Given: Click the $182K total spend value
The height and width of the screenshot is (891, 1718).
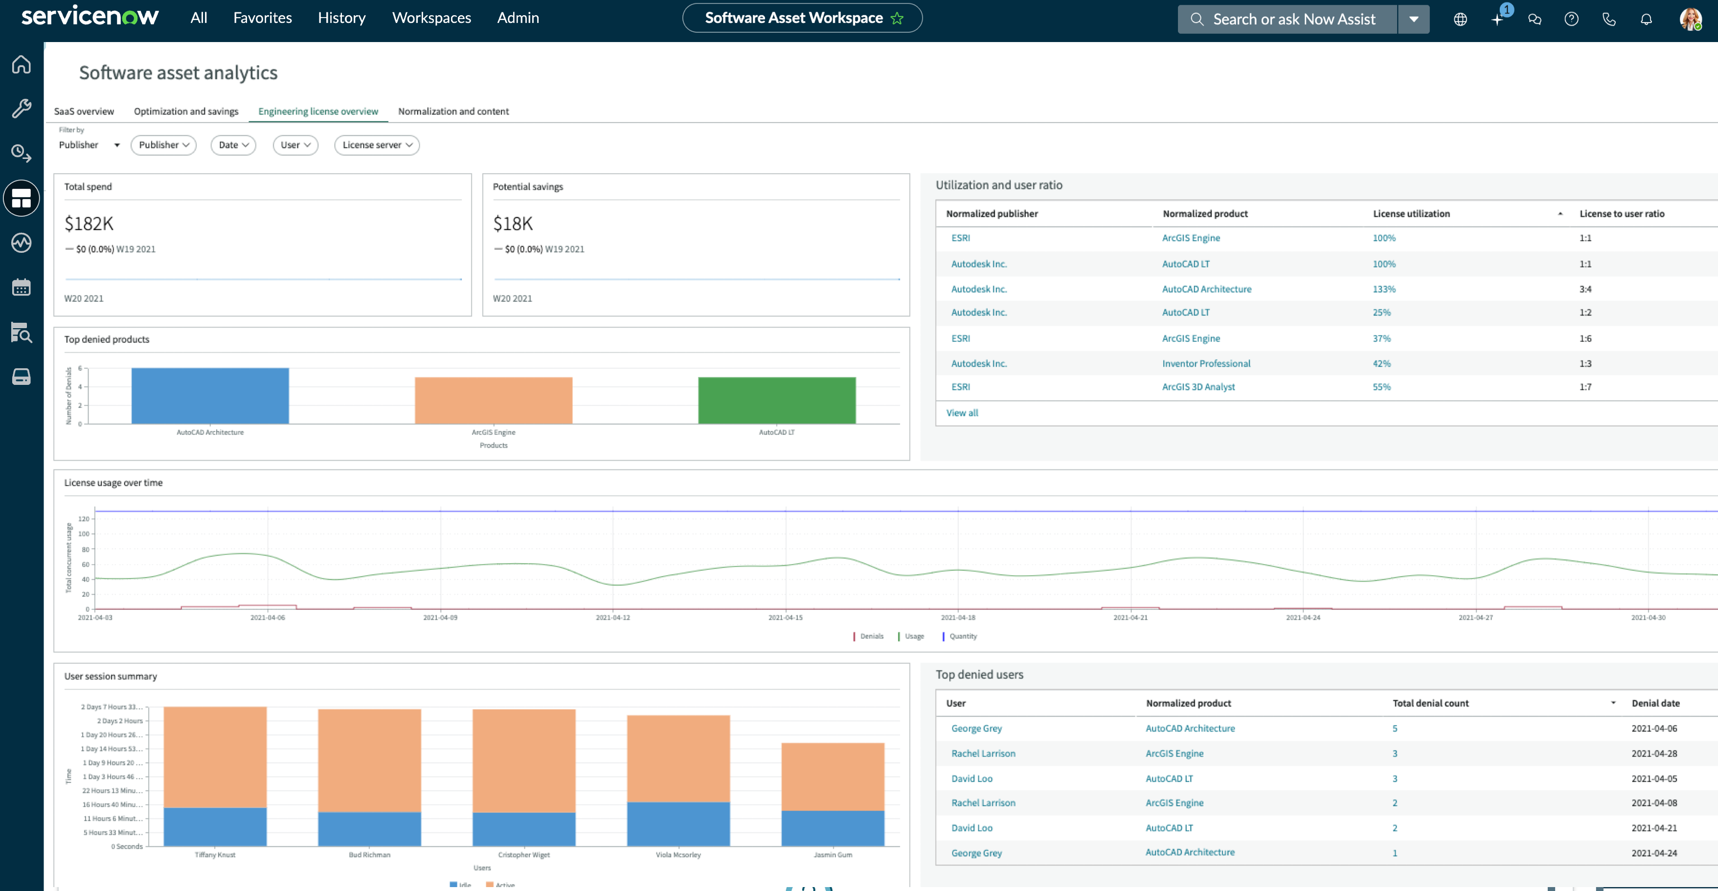Looking at the screenshot, I should tap(89, 223).
